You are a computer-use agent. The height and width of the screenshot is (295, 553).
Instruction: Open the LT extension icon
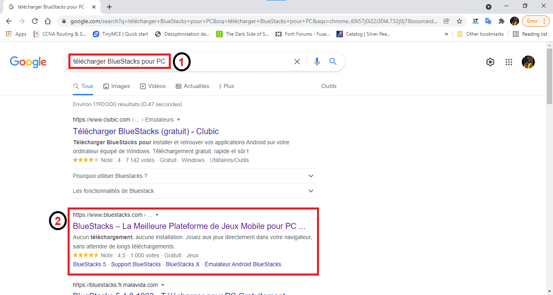(476, 21)
